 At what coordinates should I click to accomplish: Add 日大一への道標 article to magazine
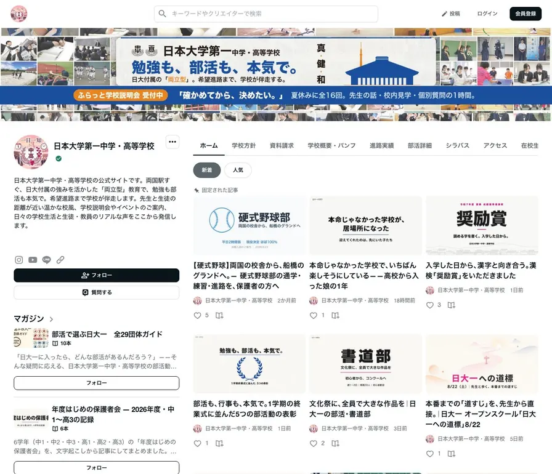[x=452, y=454]
